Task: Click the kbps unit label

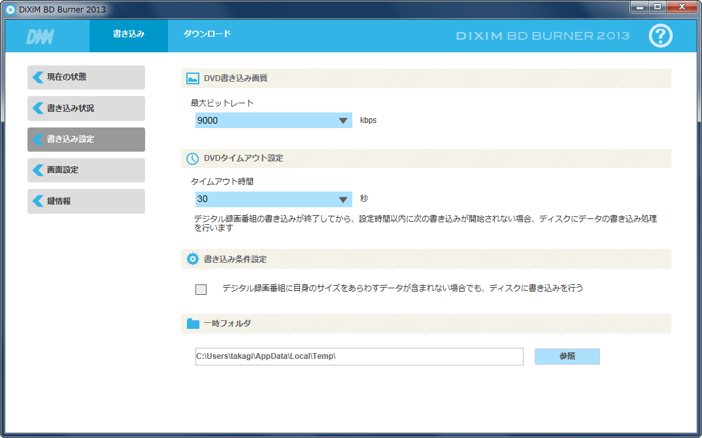Action: [x=368, y=120]
